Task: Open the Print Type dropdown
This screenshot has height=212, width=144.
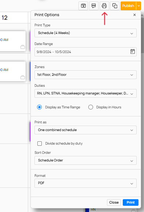Action: pyautogui.click(x=85, y=33)
